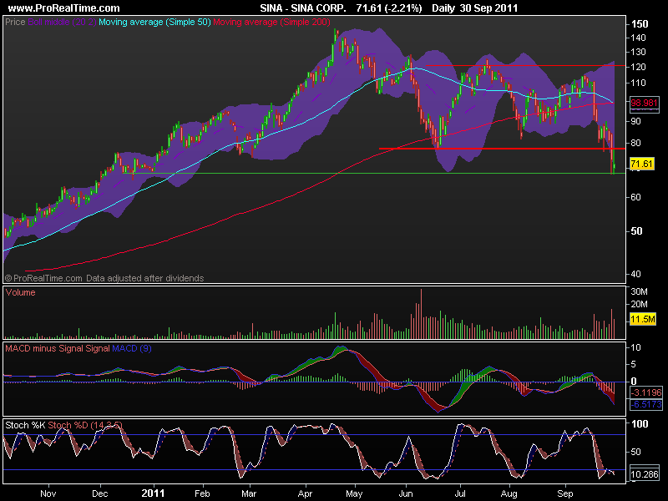Select the blue 'MACD (9)' legend label

pos(132,348)
